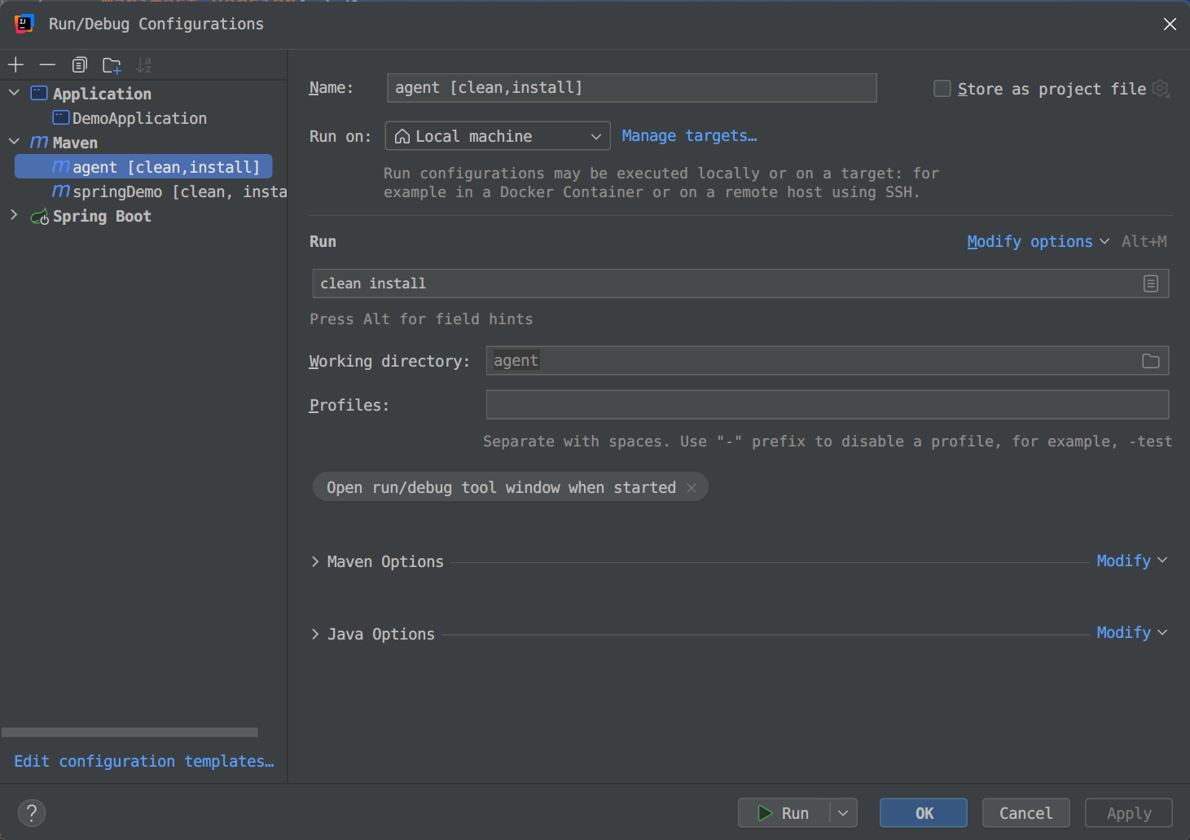Open help with question mark button
The image size is (1190, 840).
pyautogui.click(x=32, y=812)
